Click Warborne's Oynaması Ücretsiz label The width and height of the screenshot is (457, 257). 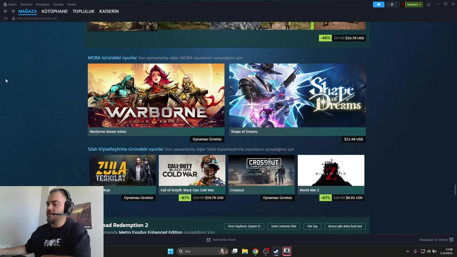[x=207, y=139]
